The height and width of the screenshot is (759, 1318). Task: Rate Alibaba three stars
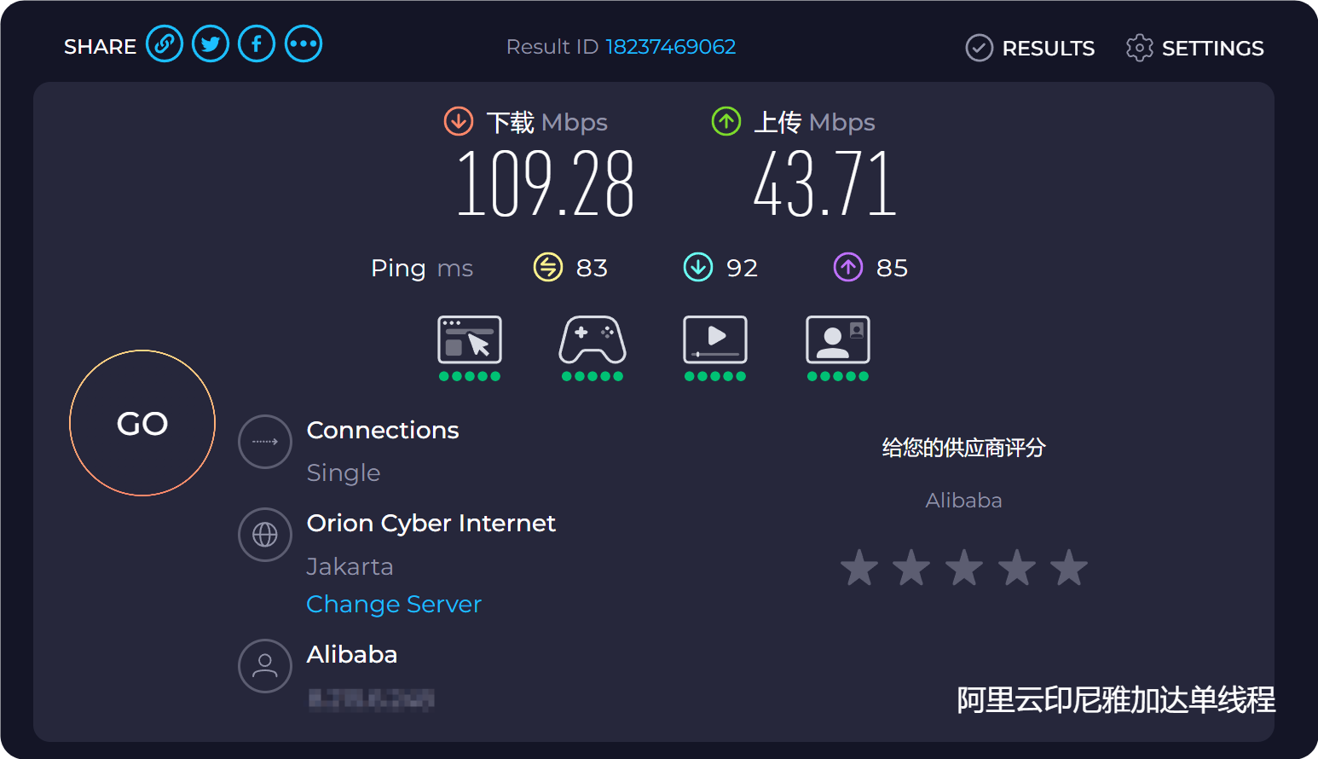point(964,568)
